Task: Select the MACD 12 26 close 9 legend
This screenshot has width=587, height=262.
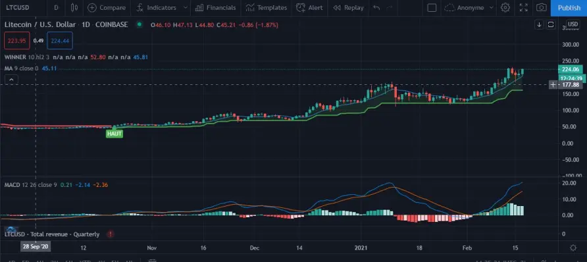Action: click(31, 185)
